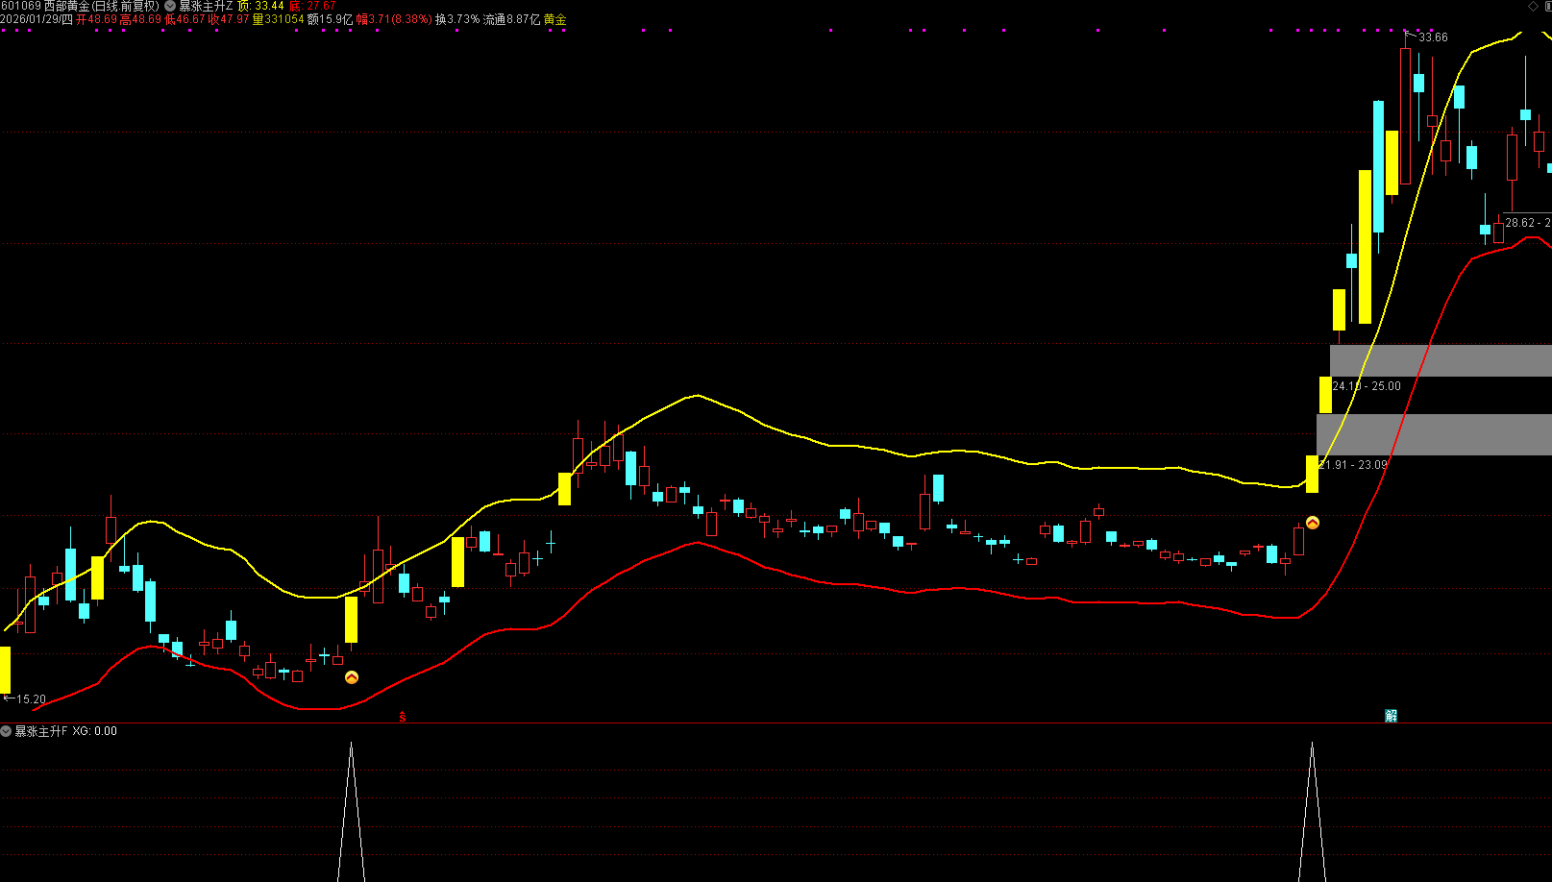Click the 24.10 - 25.00 gap label
This screenshot has height=882, width=1552.
pyautogui.click(x=1367, y=386)
